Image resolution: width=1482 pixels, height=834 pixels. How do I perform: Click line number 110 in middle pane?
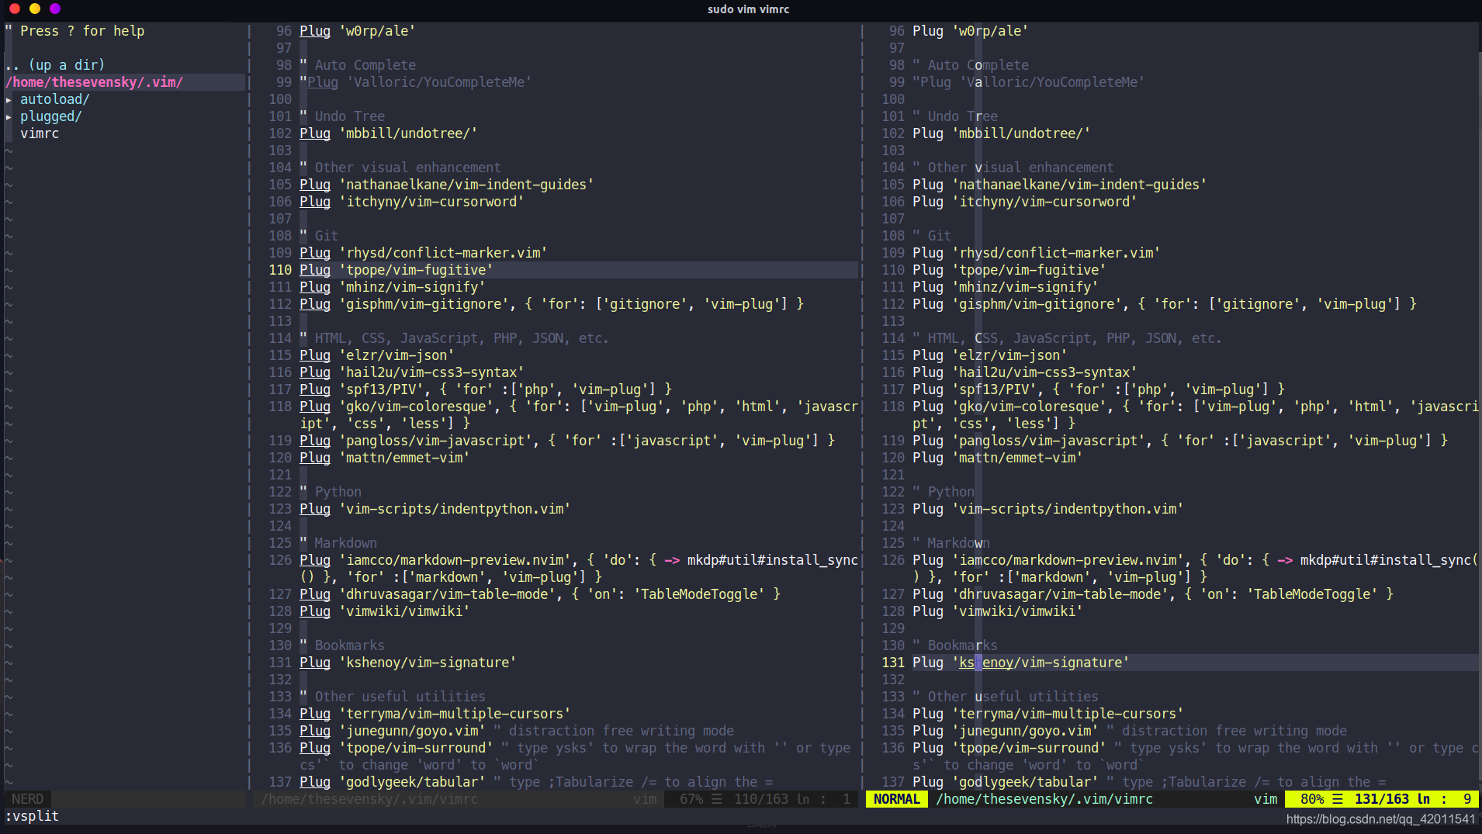[x=280, y=270]
